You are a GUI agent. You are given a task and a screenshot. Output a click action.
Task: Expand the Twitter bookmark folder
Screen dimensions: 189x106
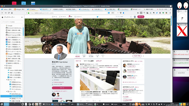5,66
